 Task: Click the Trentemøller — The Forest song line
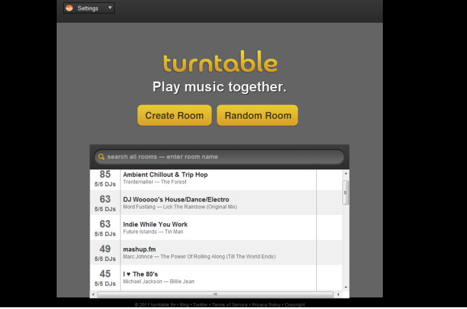154,182
